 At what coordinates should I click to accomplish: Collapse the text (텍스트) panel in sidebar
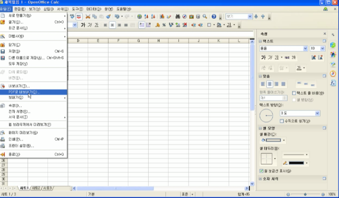click(260, 41)
